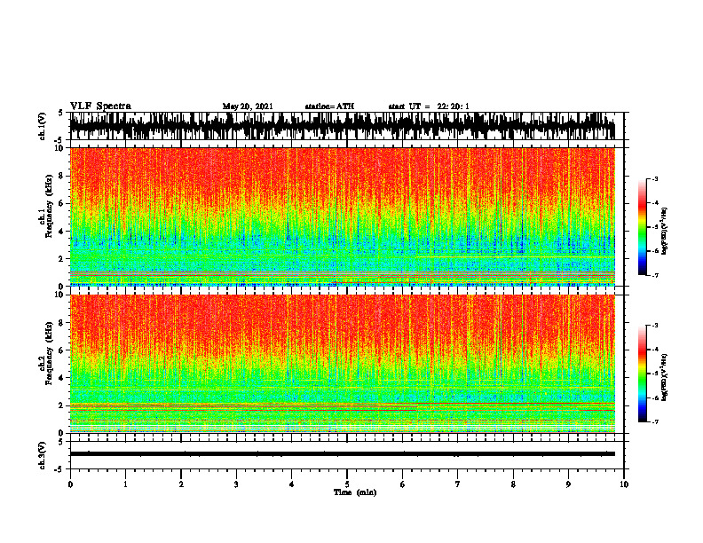Click the "ch.1(V)" waveform axis label

coord(42,126)
